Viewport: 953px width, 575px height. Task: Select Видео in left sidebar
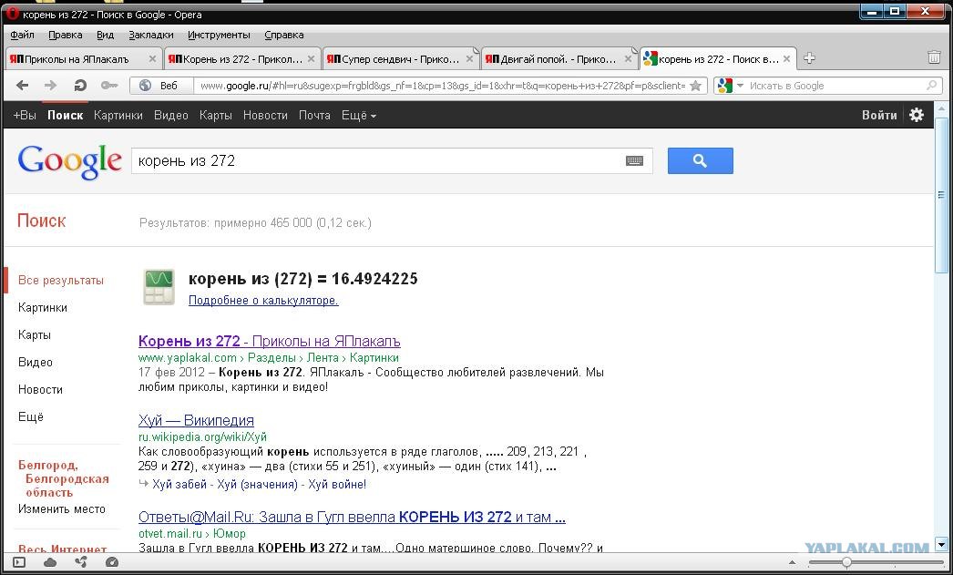pos(36,363)
